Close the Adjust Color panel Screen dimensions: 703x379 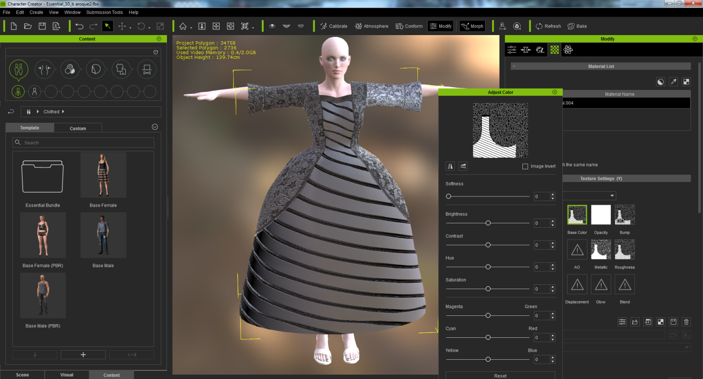tap(554, 92)
